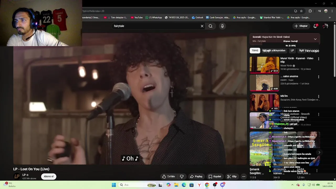Image resolution: width=336 pixels, height=189 pixels.
Task: Open Chrome extensions puzzle icon
Action: (310, 11)
